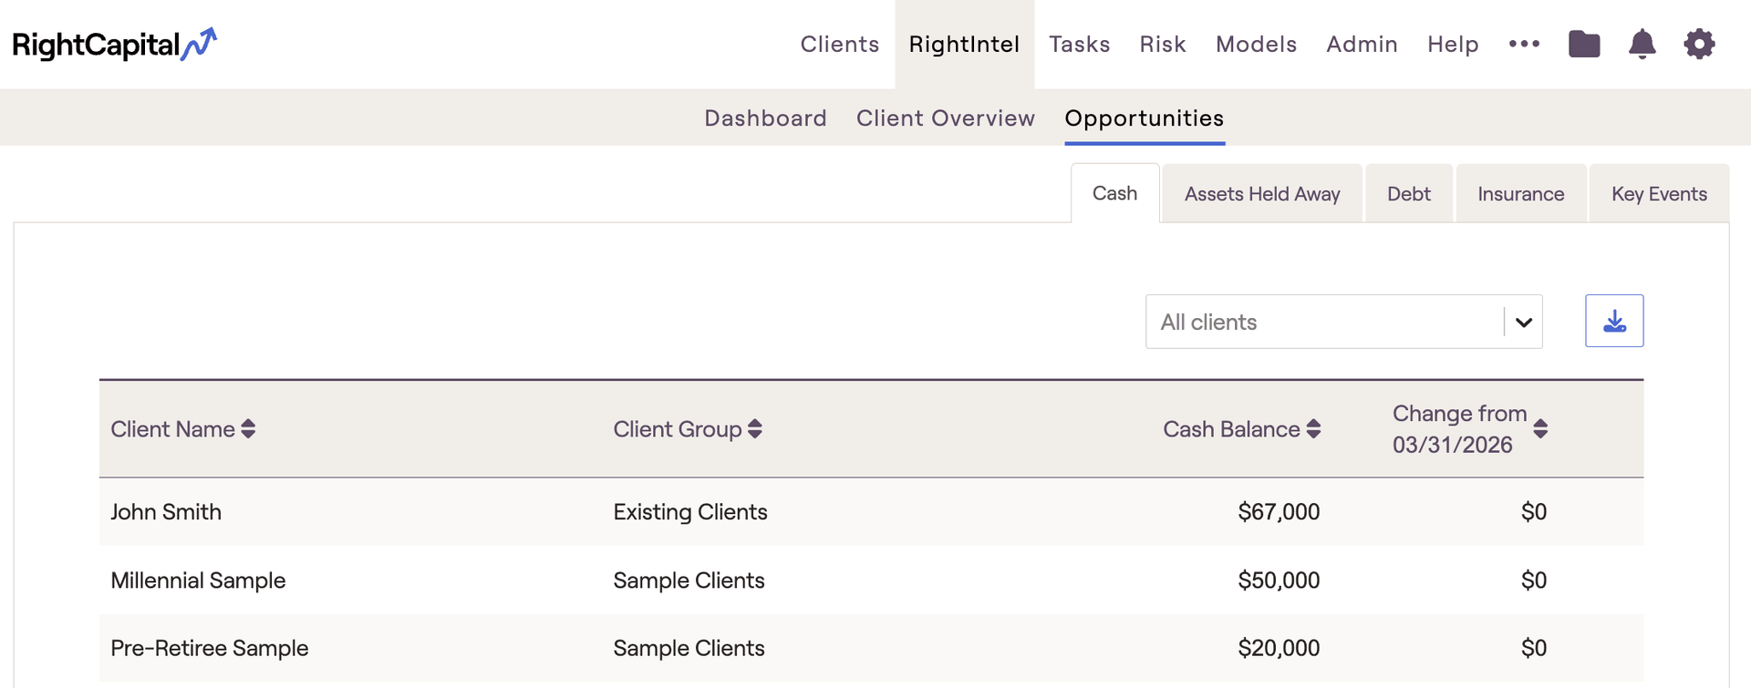This screenshot has width=1751, height=688.
Task: Open the Clients menu item
Action: [839, 45]
